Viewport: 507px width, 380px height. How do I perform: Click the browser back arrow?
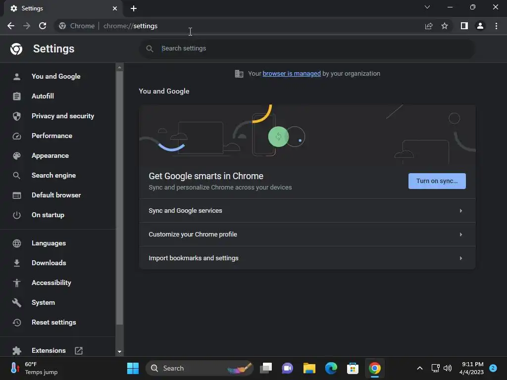coord(11,26)
